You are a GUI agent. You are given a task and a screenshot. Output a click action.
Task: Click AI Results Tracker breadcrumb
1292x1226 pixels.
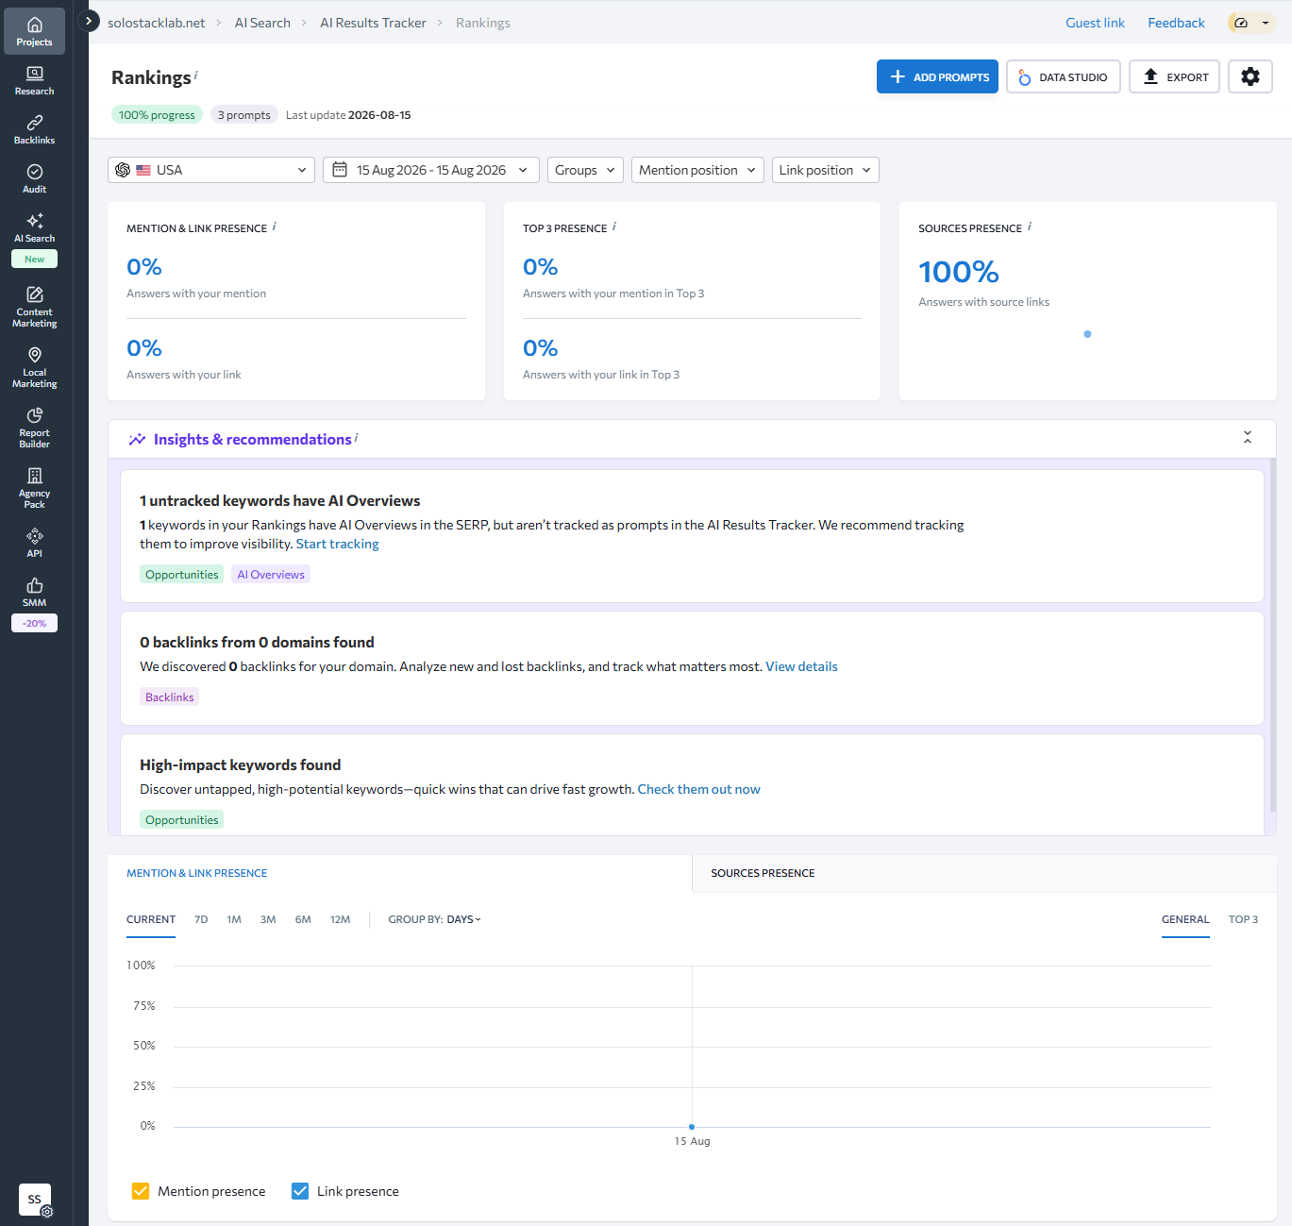(373, 23)
